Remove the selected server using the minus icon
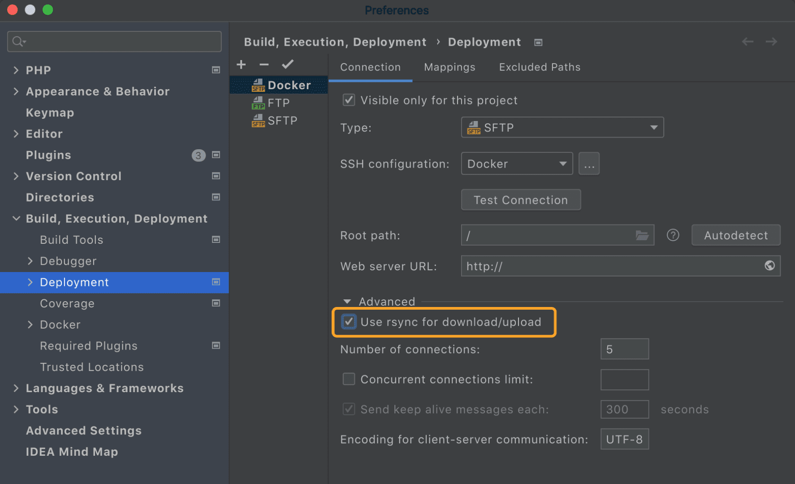The height and width of the screenshot is (484, 795). point(264,65)
